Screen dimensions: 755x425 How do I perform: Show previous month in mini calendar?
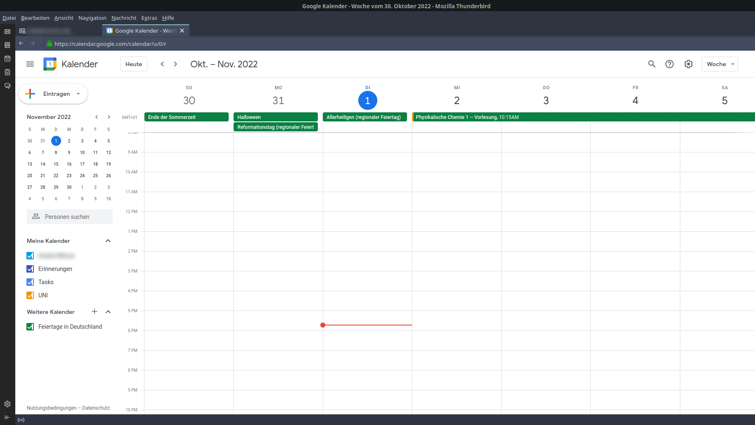pos(97,117)
